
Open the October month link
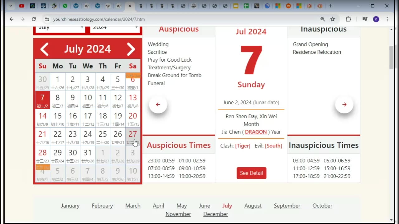(x=322, y=206)
